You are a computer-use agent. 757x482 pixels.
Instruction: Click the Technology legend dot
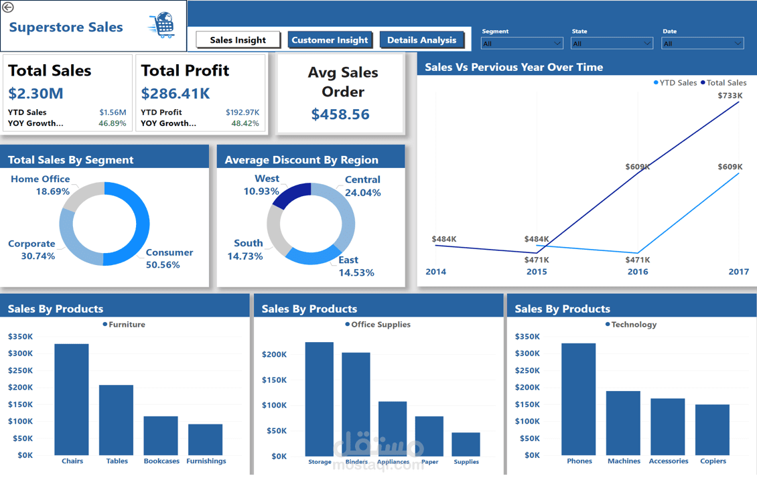[x=607, y=325]
